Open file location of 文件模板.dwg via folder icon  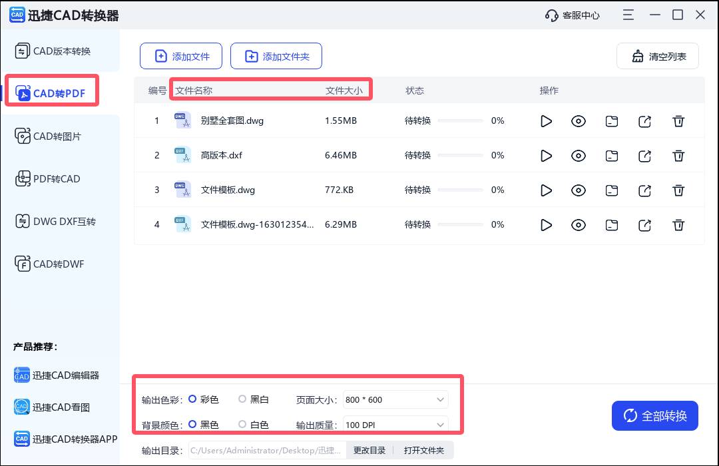tap(612, 190)
